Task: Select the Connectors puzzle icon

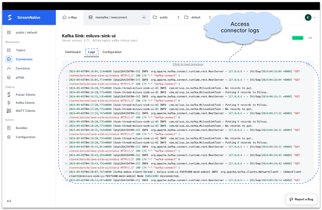Action: (x=9, y=59)
